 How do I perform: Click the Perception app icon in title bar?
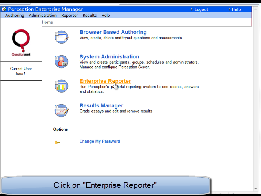pos(4,9)
